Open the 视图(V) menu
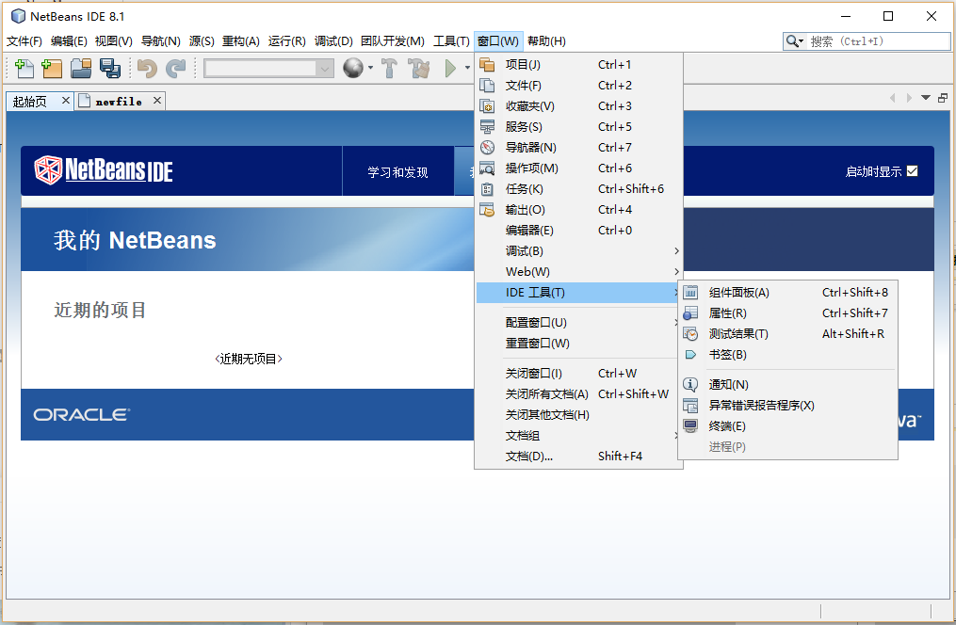 coord(113,40)
